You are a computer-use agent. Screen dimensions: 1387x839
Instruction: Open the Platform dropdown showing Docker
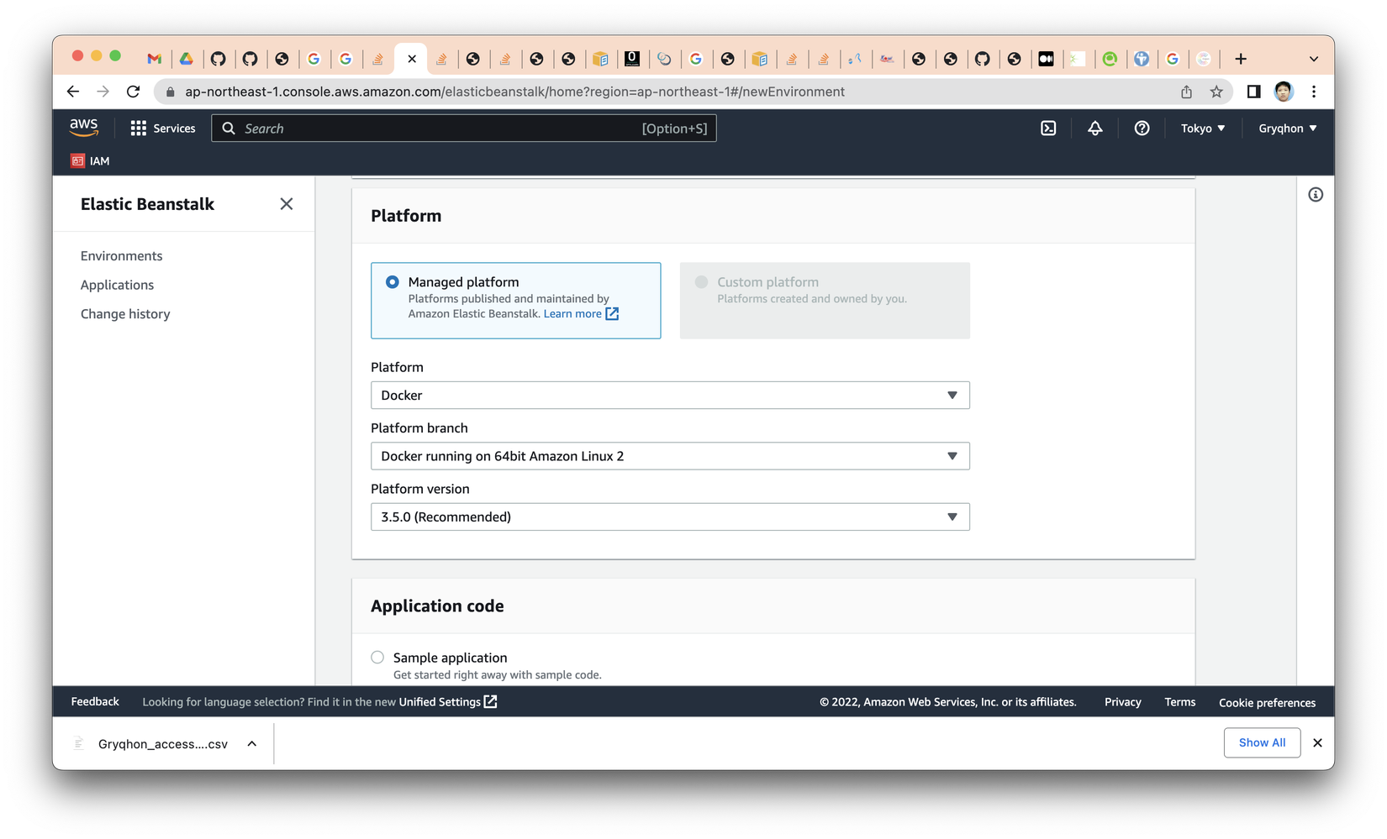670,396
